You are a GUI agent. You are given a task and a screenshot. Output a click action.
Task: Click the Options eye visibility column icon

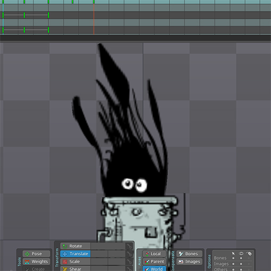point(241,253)
